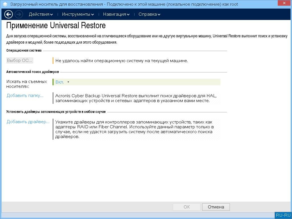Click the Acronis app icon in title bar

[x=5, y=4]
